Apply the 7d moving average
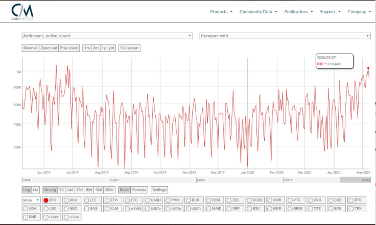The image size is (376, 225). [x=61, y=190]
